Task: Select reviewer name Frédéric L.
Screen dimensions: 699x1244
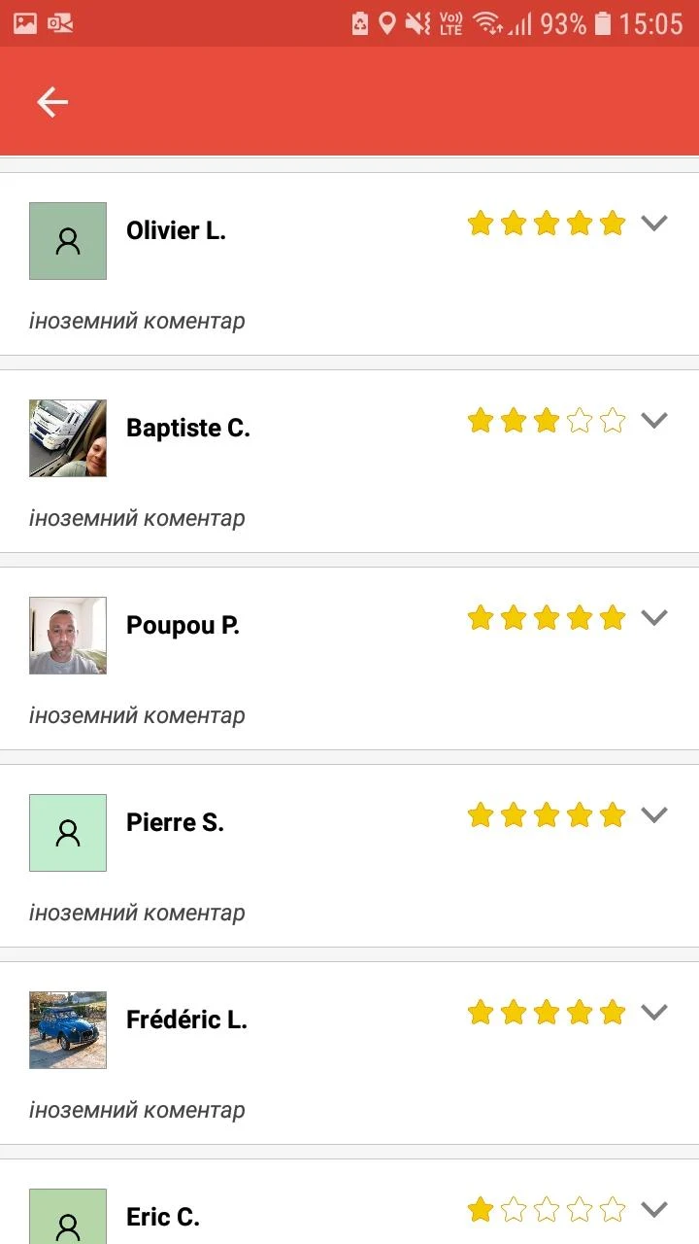Action: click(x=186, y=1019)
